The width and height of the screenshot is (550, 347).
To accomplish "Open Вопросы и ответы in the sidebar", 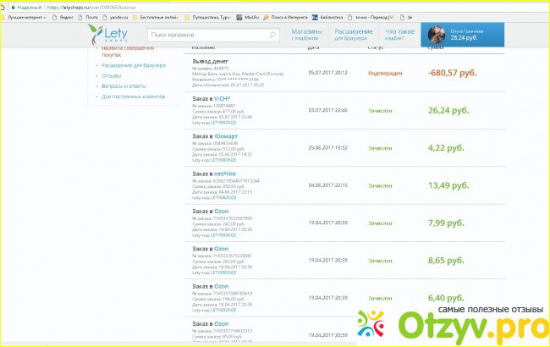I will point(124,85).
